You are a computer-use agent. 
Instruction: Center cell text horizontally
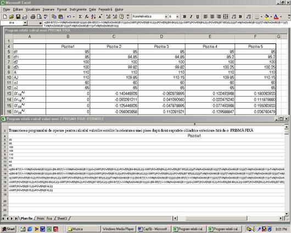click(212, 16)
